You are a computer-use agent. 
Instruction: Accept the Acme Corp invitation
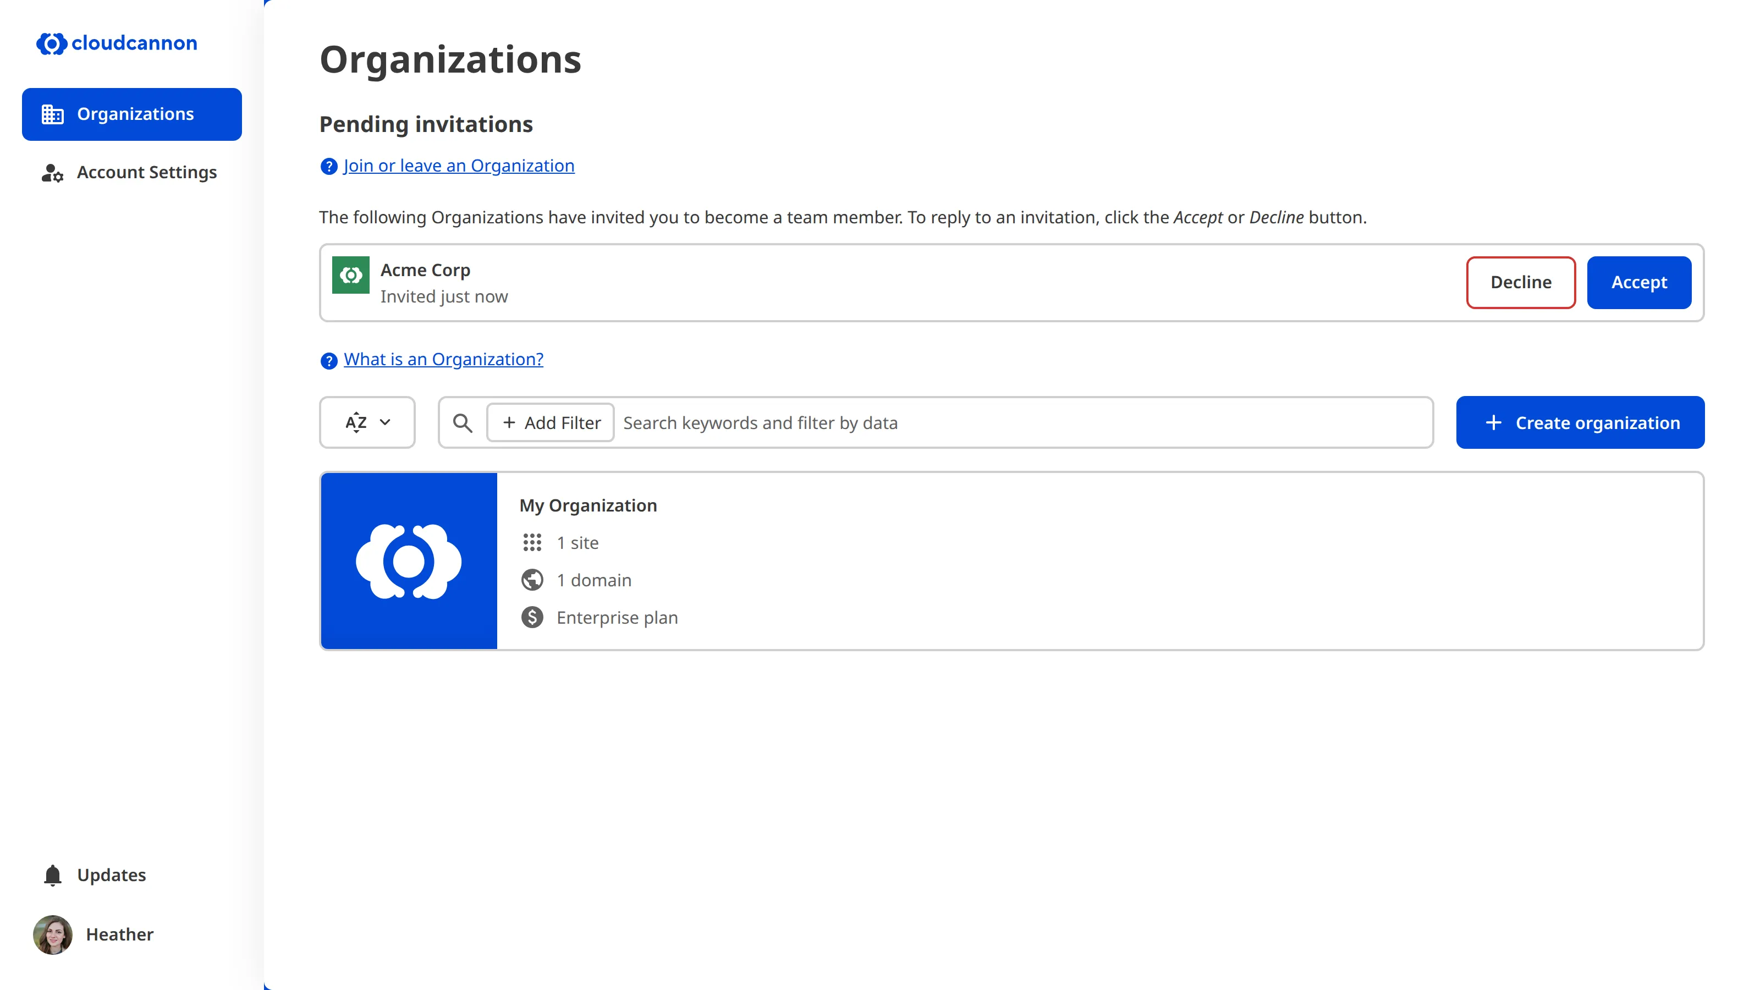pos(1639,282)
